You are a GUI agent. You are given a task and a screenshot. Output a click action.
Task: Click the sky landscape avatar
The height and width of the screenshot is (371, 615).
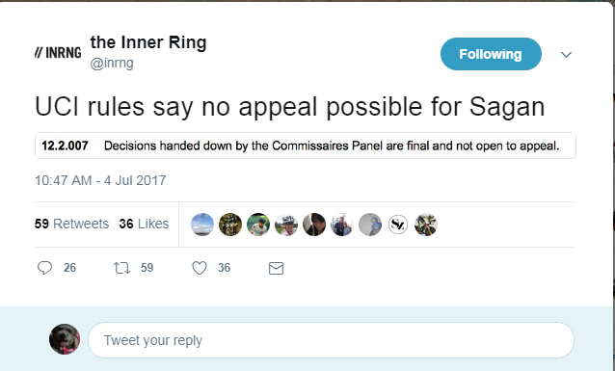(x=202, y=225)
